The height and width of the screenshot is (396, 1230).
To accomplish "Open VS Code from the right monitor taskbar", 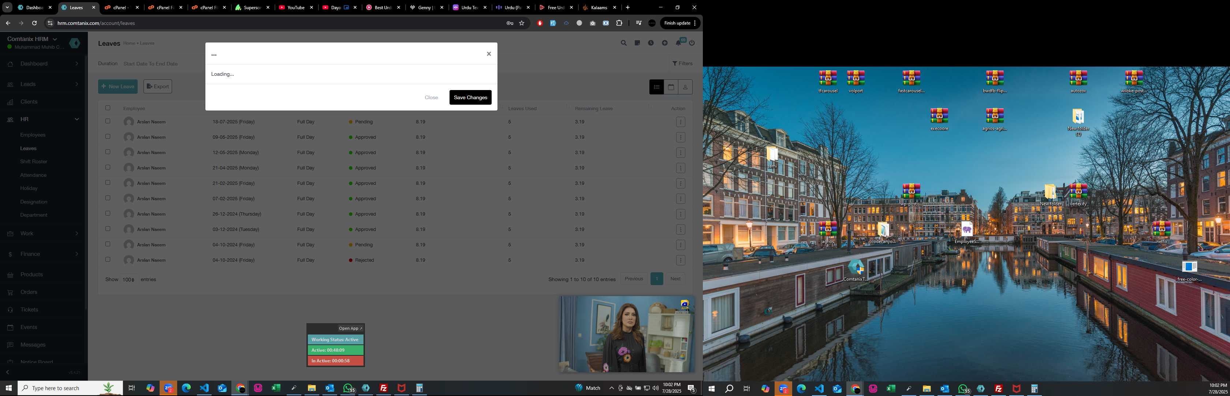I will 819,388.
